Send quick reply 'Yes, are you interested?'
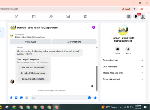Screen dimensions: 150x110 (x=33, y=67)
